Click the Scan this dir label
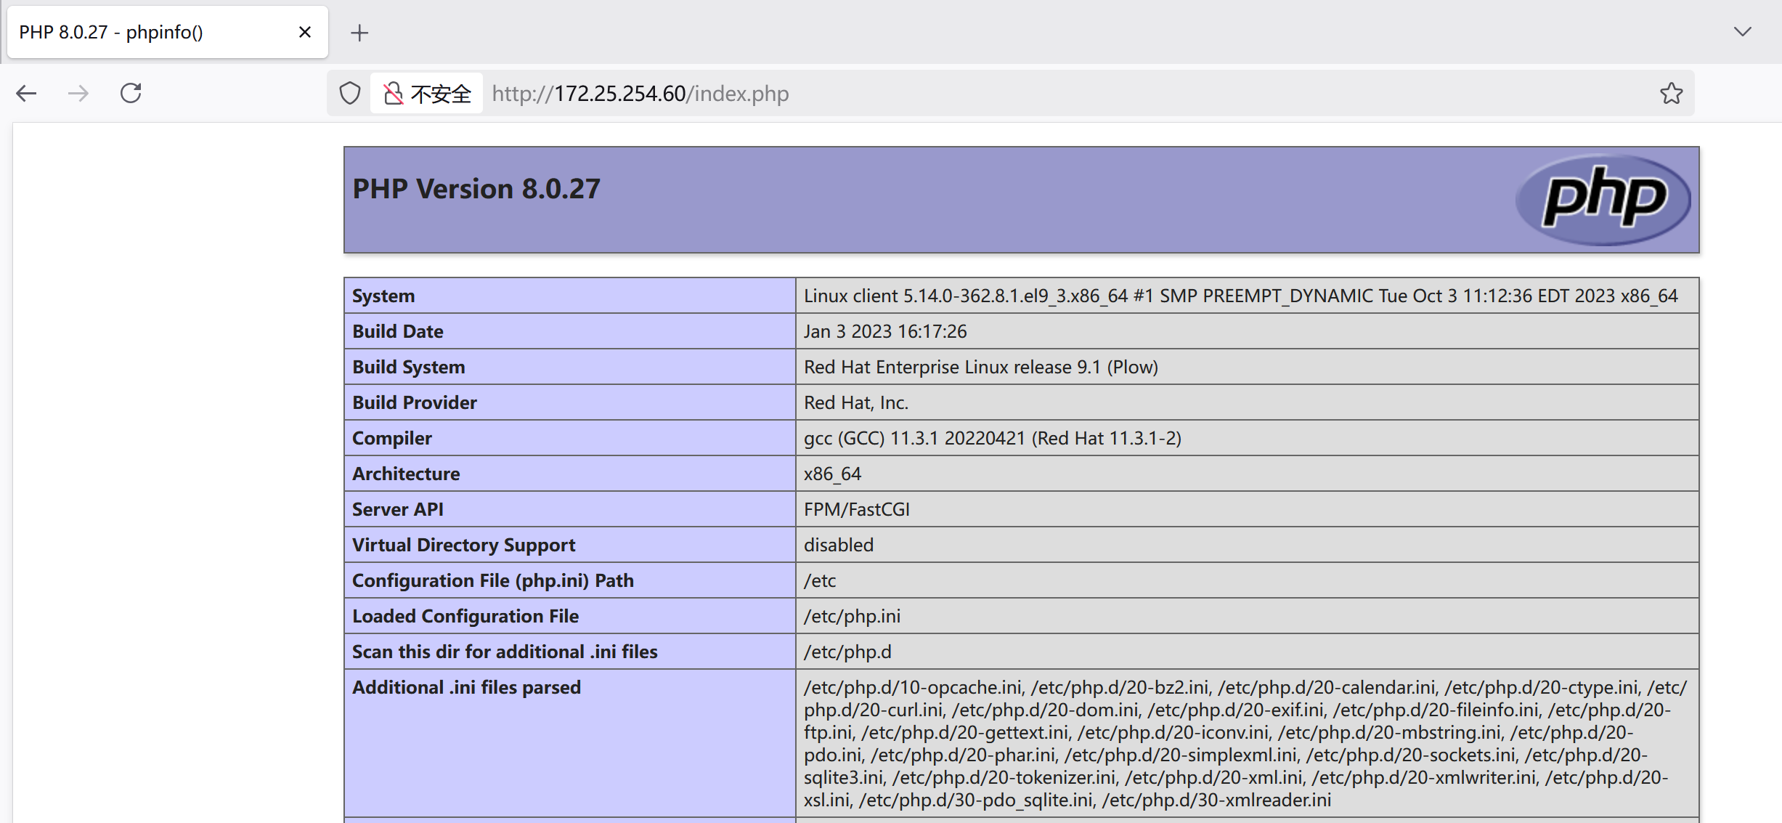This screenshot has height=823, width=1782. point(505,652)
